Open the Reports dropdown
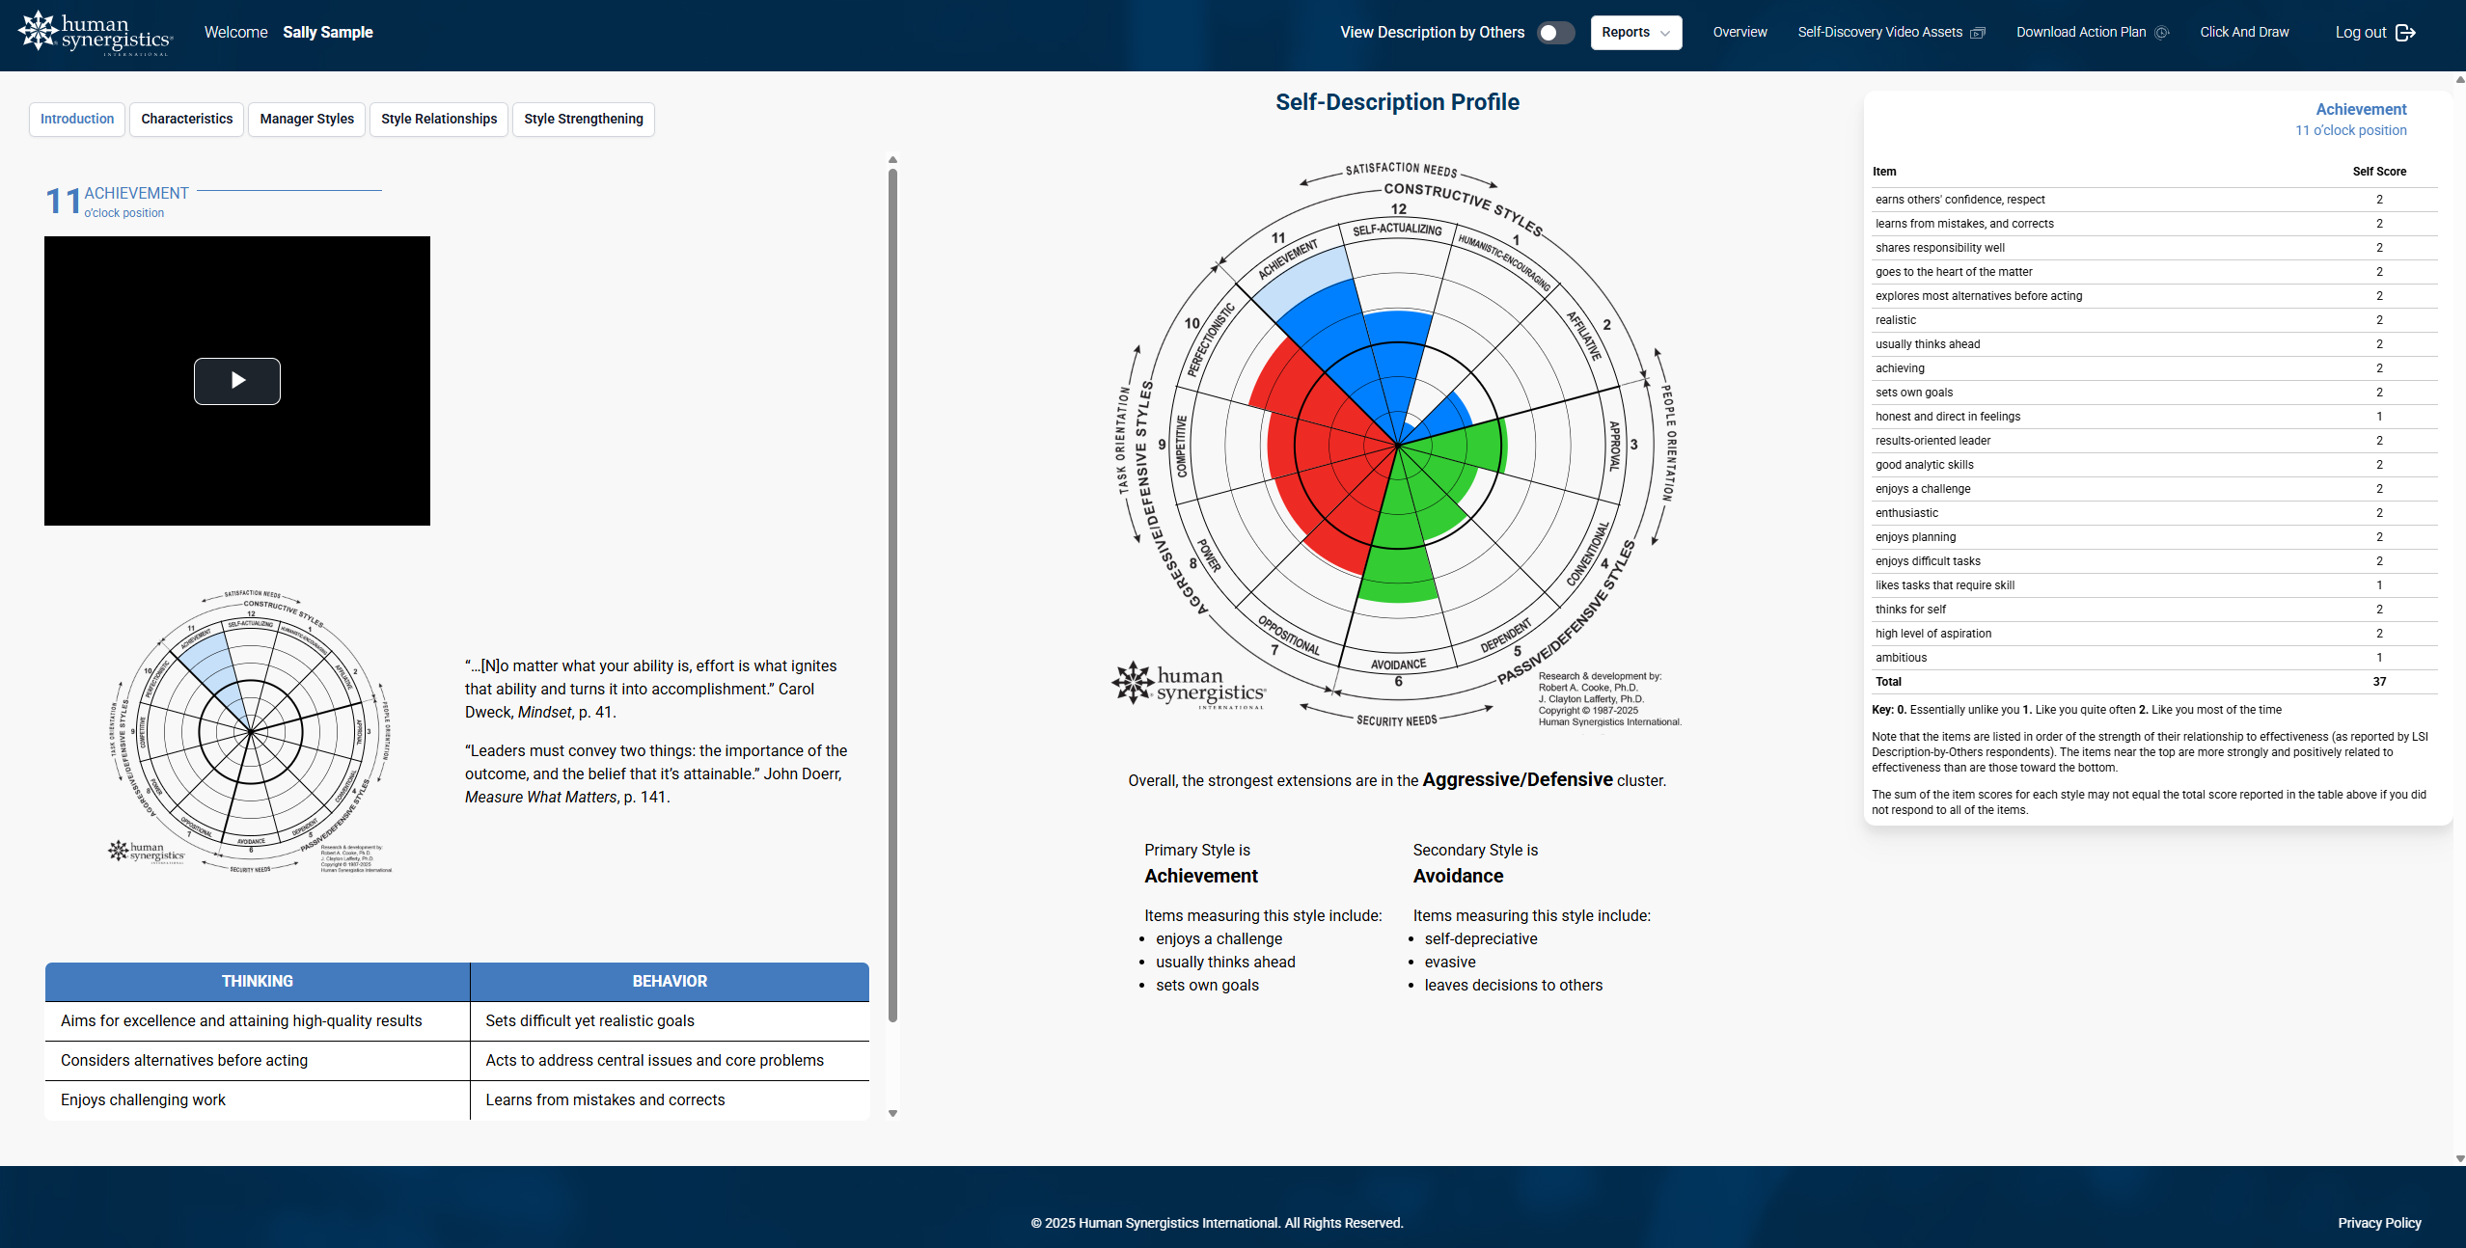 (1630, 32)
